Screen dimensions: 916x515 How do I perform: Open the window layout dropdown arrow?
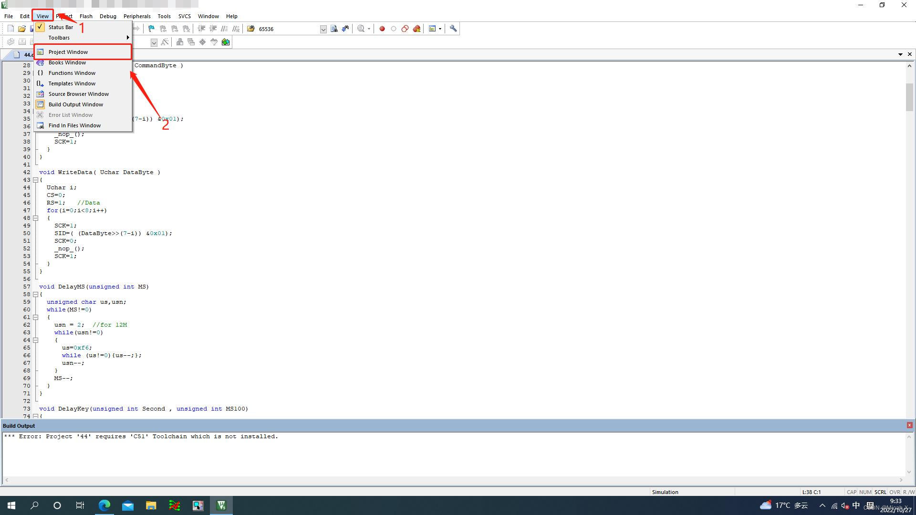click(440, 29)
